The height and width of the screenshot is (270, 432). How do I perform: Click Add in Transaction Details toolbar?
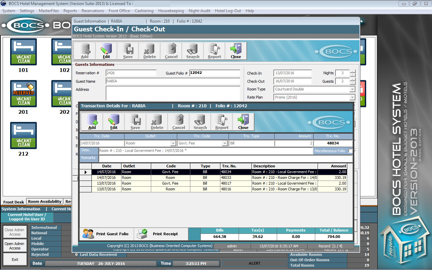(x=92, y=122)
